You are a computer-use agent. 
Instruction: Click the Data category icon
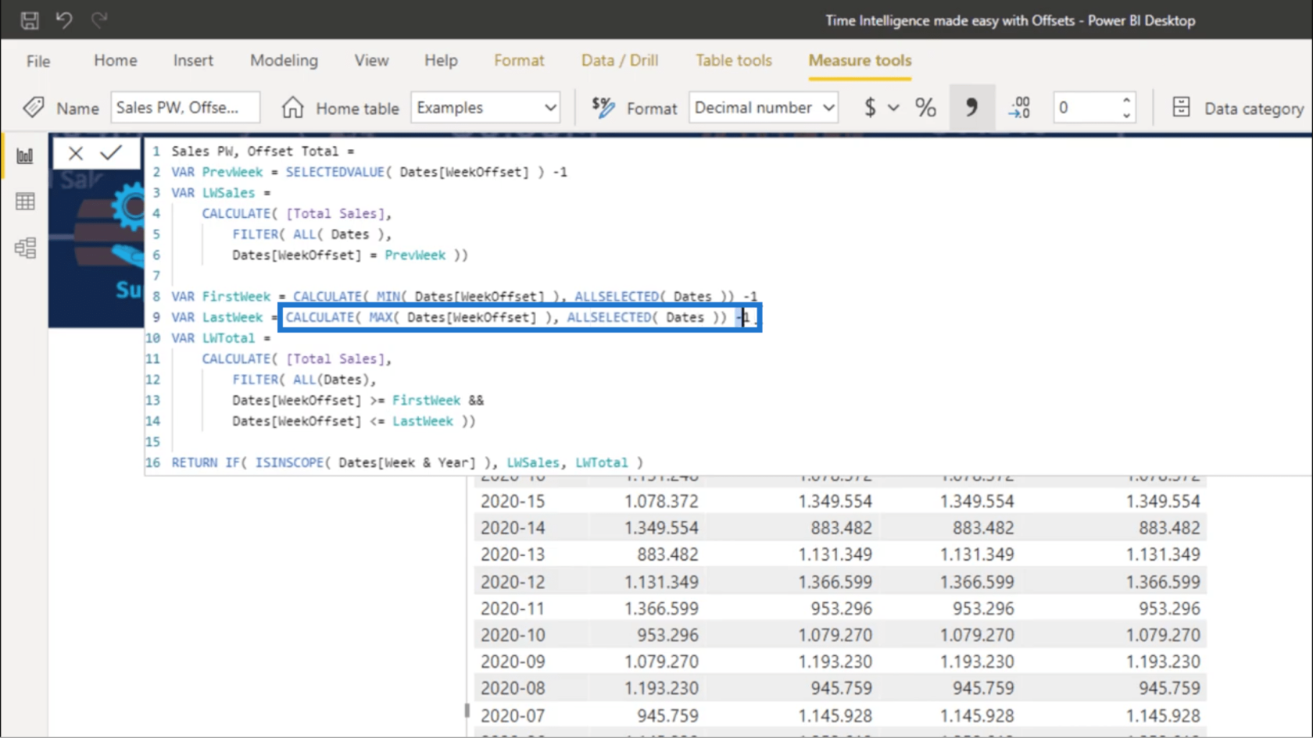pos(1181,107)
